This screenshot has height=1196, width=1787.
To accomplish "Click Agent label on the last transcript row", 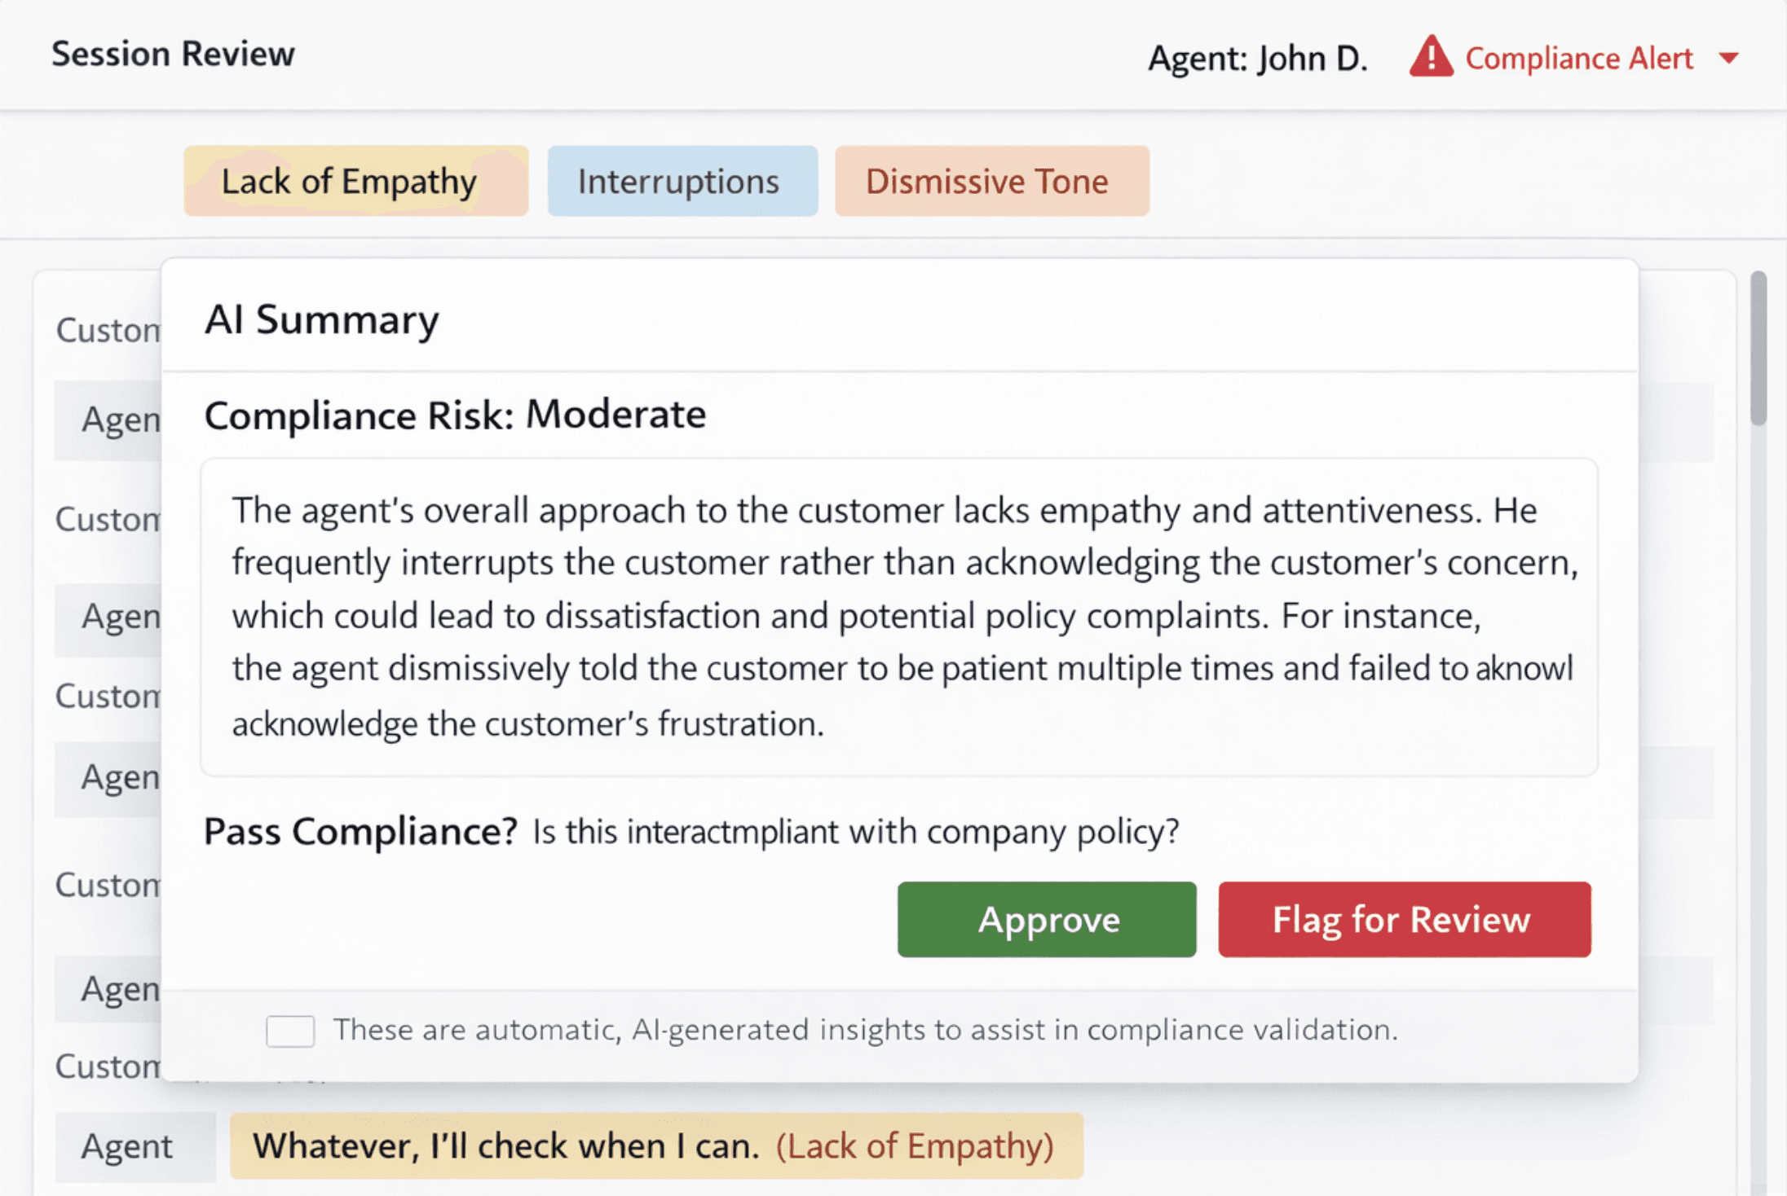I will [127, 1146].
